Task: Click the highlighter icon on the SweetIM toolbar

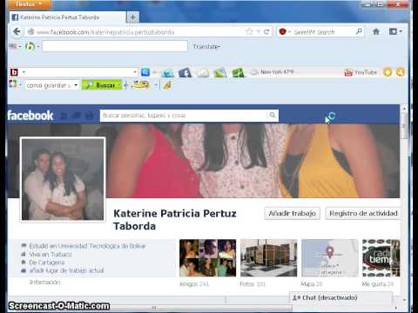Action: (x=167, y=85)
